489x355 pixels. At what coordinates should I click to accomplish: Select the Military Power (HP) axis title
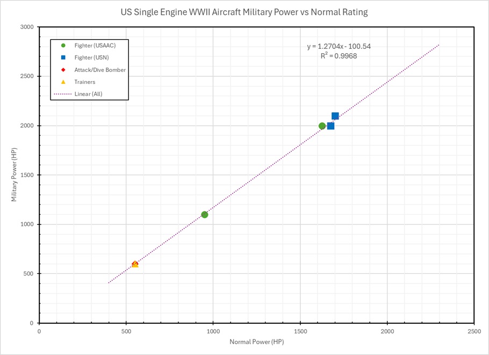pos(15,175)
